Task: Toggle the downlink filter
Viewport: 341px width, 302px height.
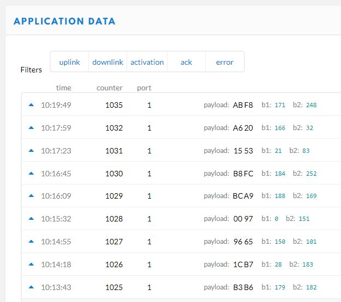Action: tap(107, 62)
